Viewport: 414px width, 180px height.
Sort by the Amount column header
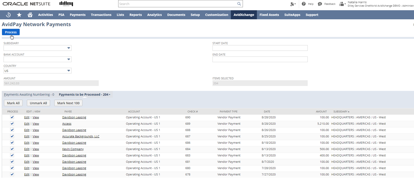[x=321, y=111]
